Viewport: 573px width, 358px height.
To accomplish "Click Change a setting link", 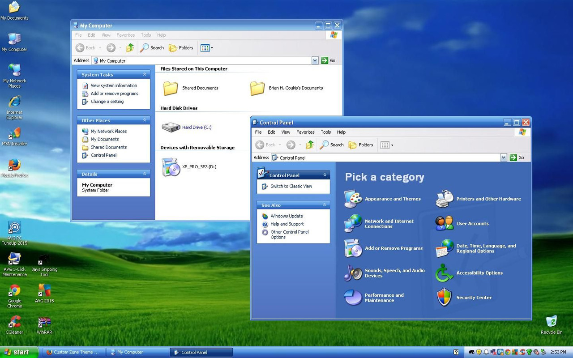I will coord(107,102).
